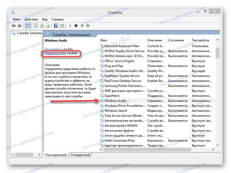Image resolution: width=231 pixels, height=173 pixels.
Task: Click the Start service play icon
Action: click(x=70, y=26)
